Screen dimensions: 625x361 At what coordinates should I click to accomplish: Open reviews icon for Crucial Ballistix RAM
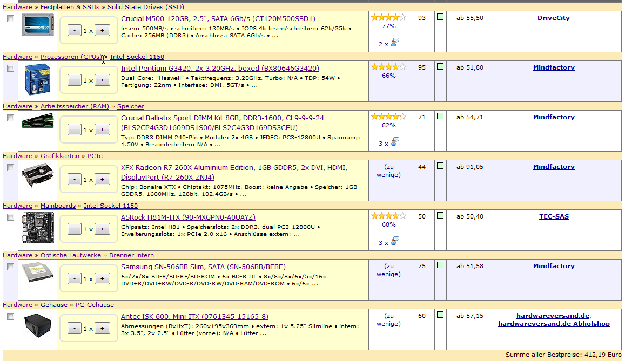pos(395,142)
